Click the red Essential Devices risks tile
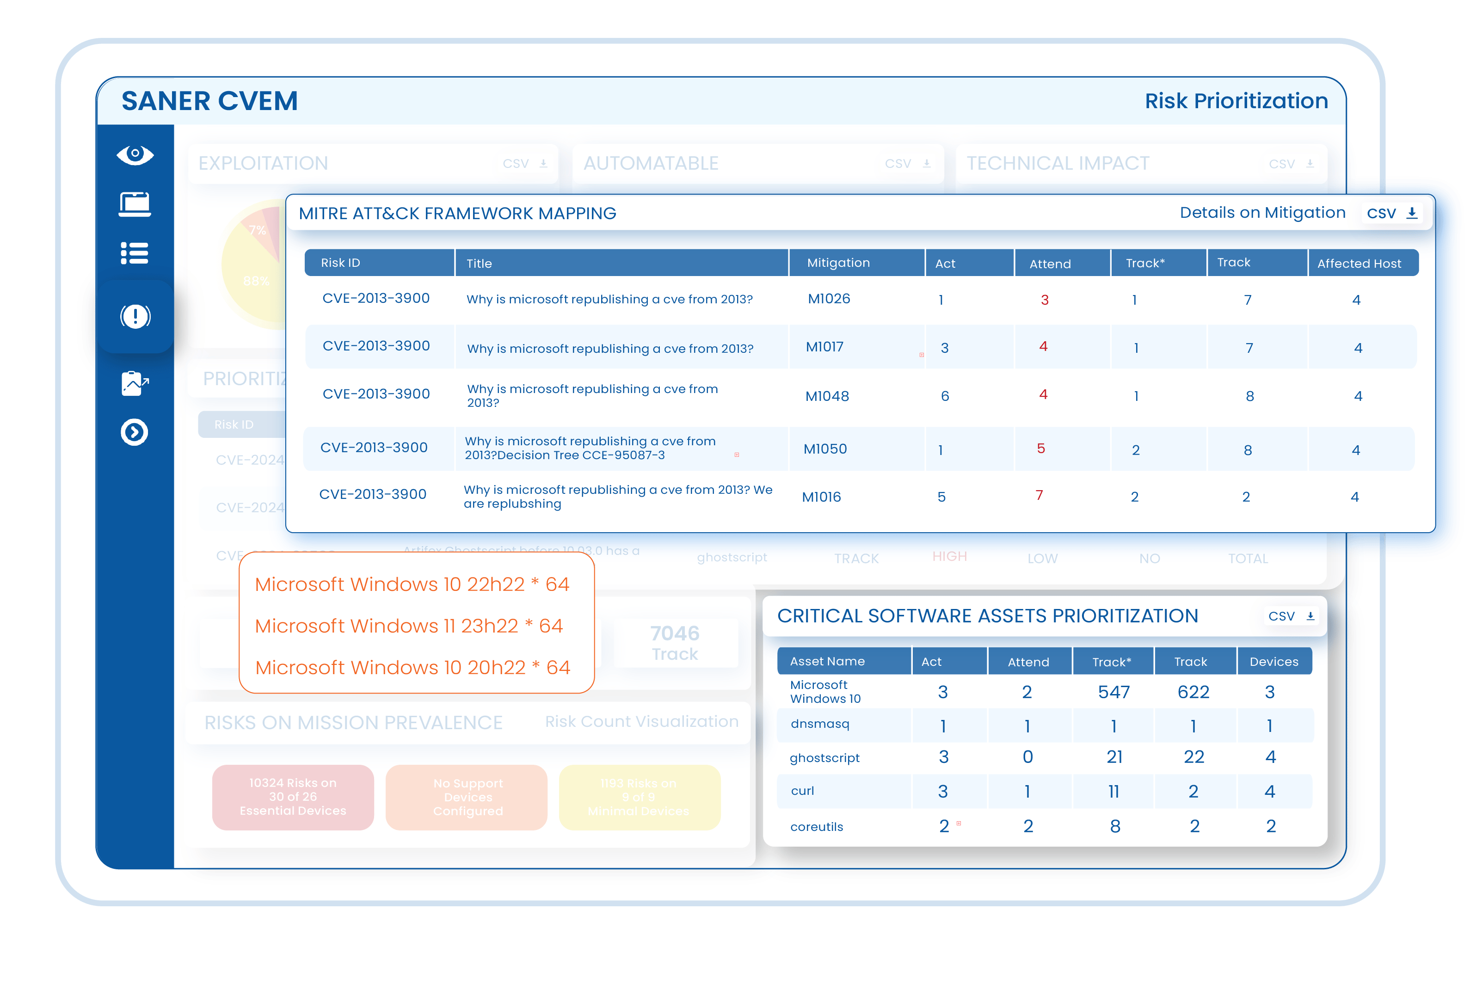 click(x=293, y=797)
